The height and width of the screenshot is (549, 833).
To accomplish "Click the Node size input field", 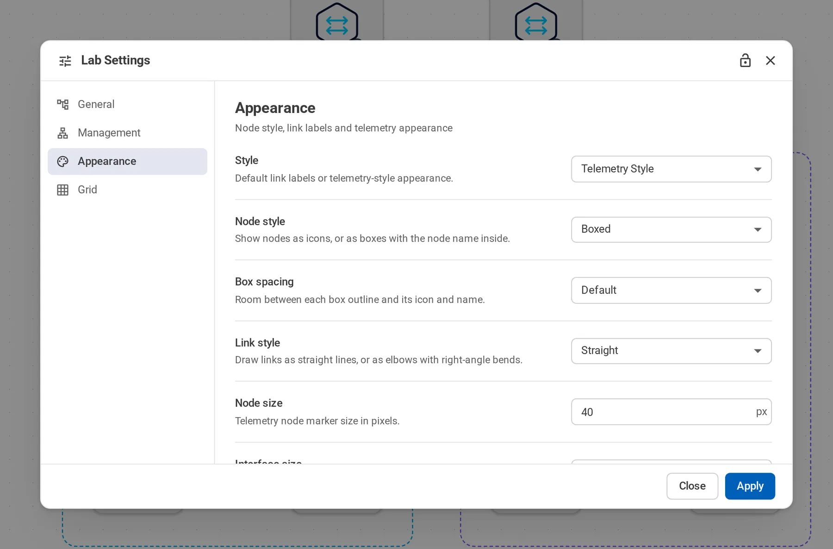I will point(671,412).
